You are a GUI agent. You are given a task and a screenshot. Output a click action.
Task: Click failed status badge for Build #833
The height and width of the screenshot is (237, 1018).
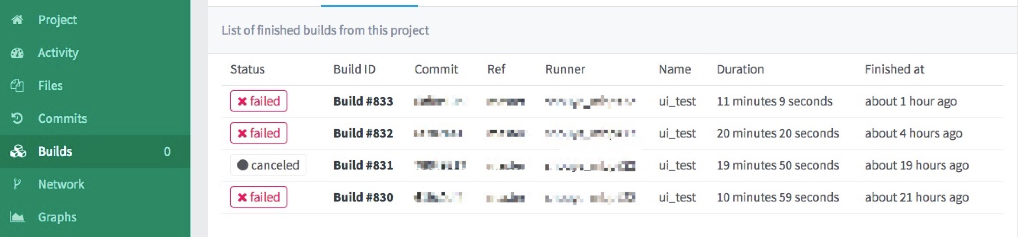tap(259, 101)
